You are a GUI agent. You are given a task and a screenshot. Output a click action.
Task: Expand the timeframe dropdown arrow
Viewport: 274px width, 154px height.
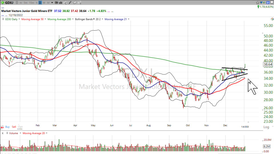point(52,3)
